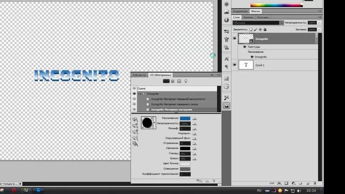Filter 3D panel by lights (bulb icon)
Screen dimensions: 345x194
[x=185, y=81]
